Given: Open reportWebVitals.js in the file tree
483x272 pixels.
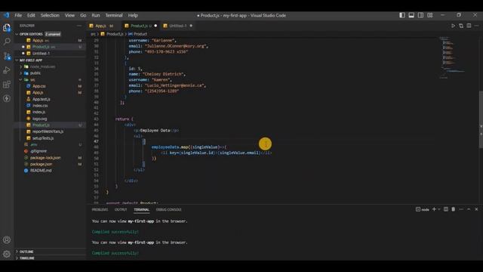Looking at the screenshot, I should coord(48,131).
